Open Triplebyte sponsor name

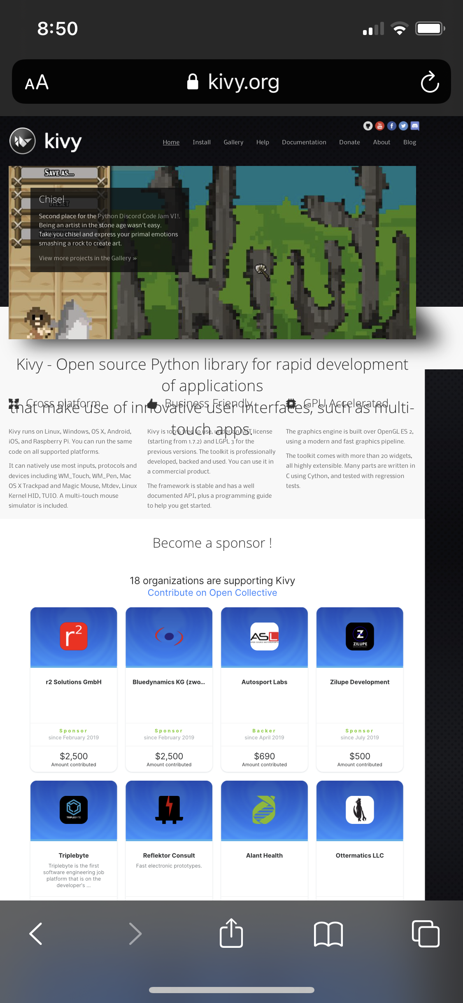pos(74,855)
